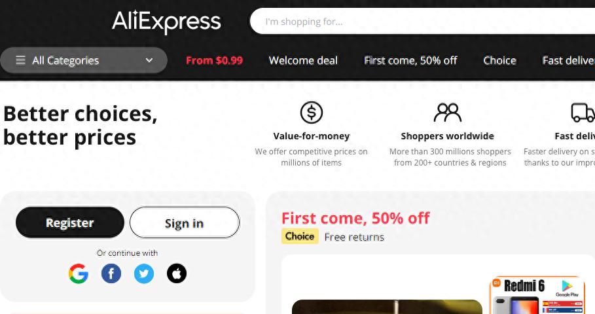
Task: Open the Welcome deal menu item
Action: tap(303, 61)
